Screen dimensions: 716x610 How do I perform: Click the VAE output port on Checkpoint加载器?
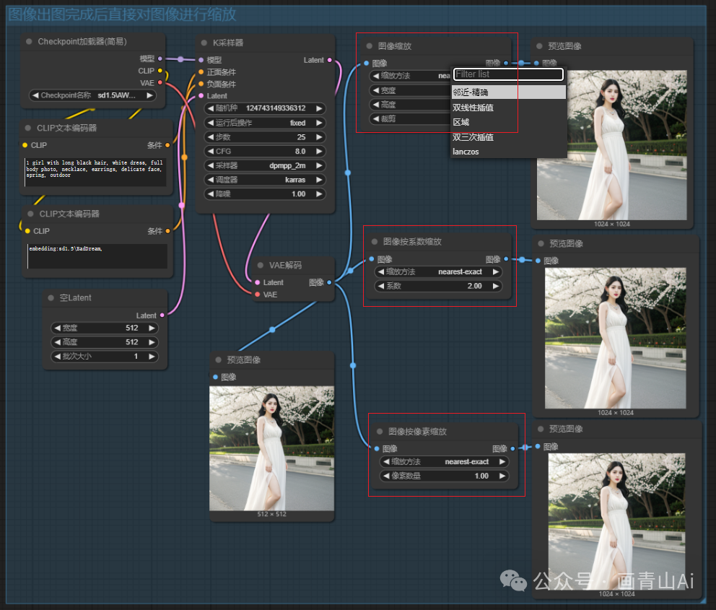160,82
